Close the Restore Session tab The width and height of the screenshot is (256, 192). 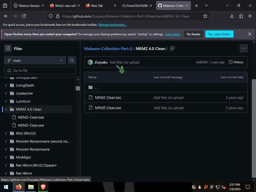coord(42,6)
